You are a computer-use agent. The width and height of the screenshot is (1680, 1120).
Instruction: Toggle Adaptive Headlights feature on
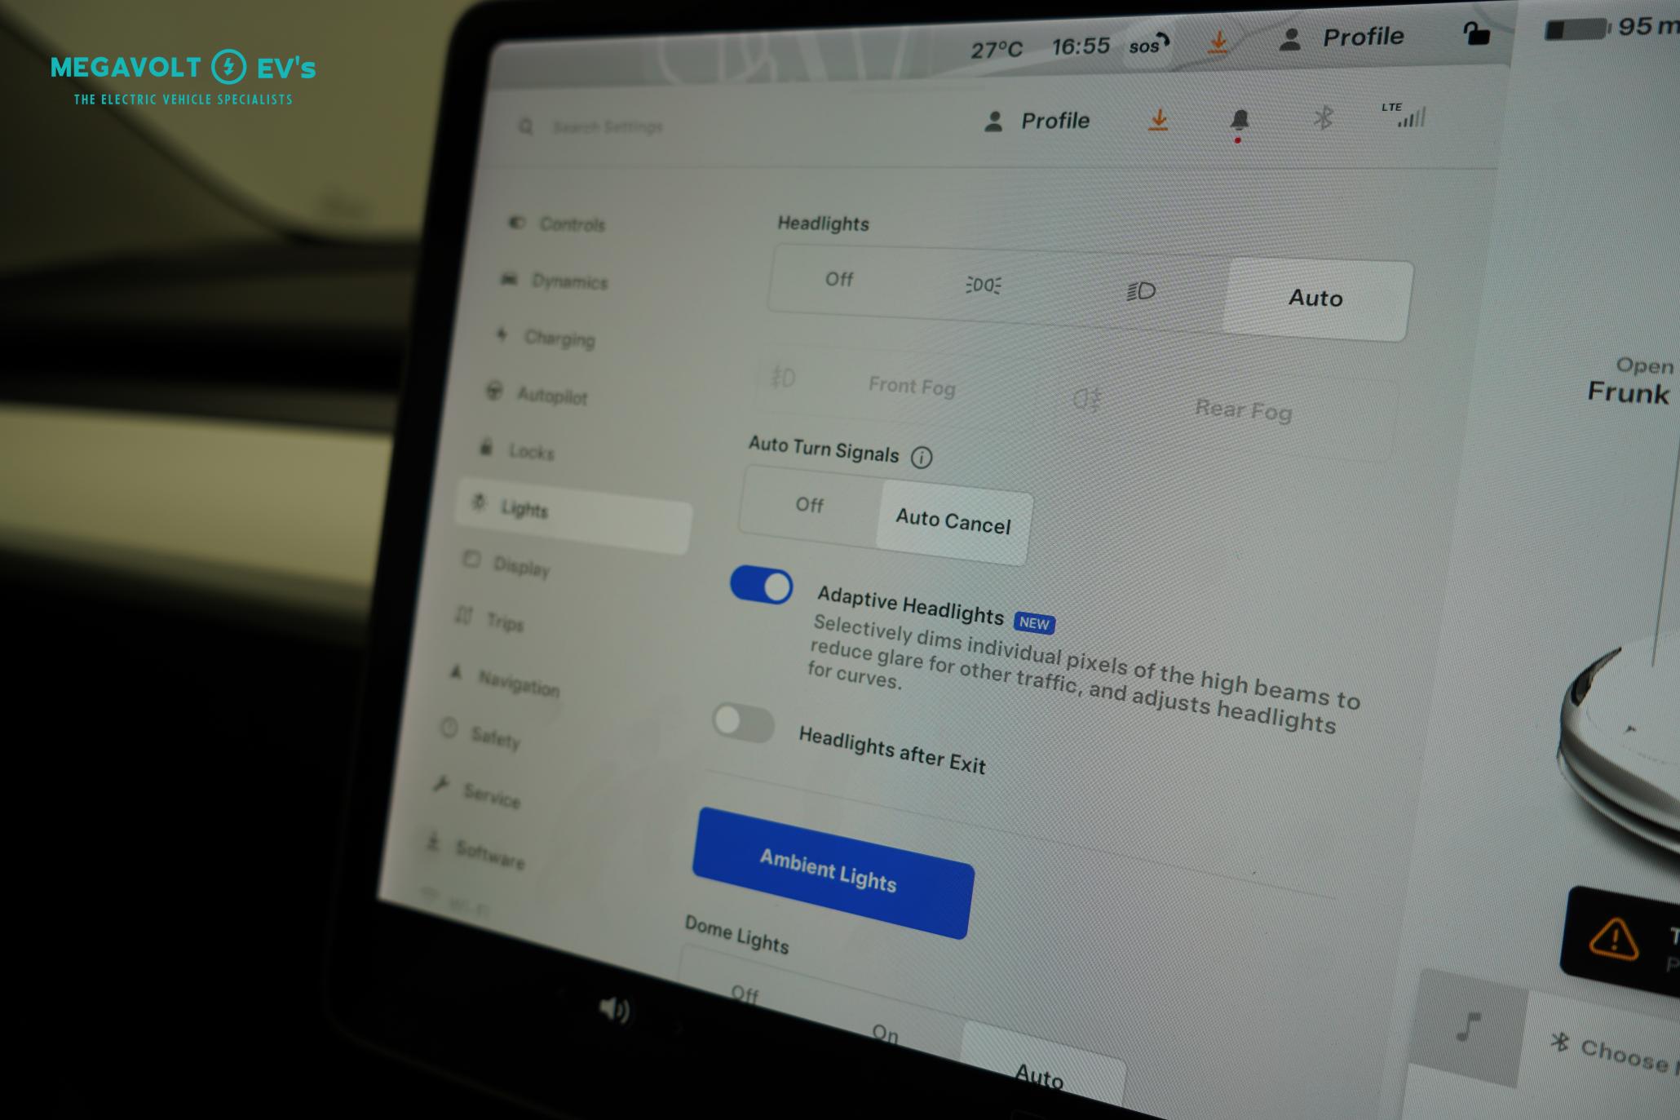coord(759,585)
